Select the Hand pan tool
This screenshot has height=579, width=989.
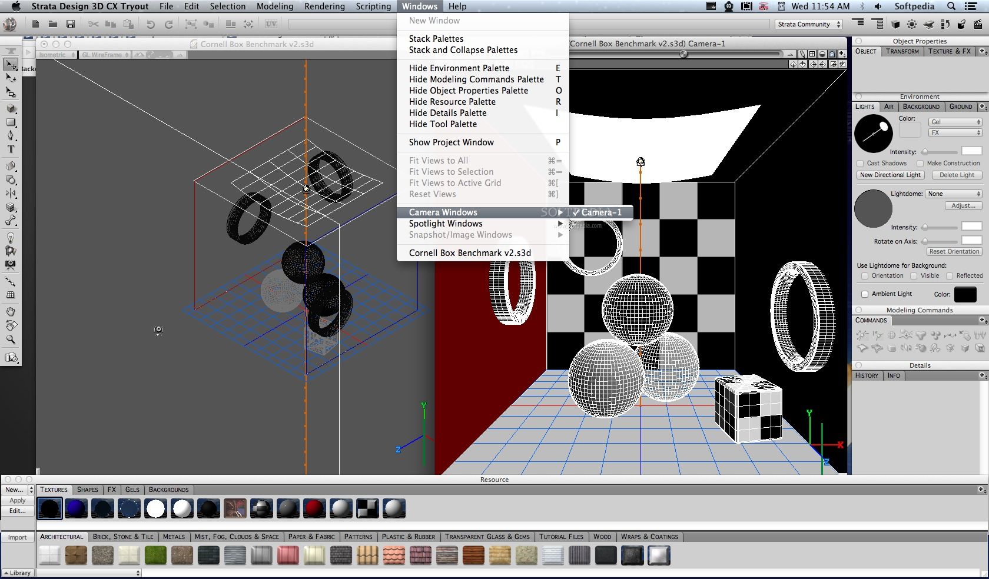click(x=11, y=311)
